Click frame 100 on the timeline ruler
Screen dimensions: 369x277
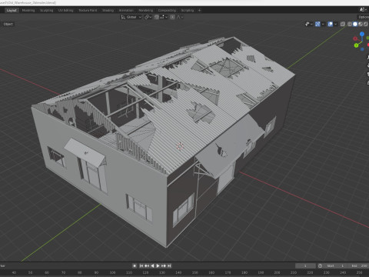tap(112, 272)
